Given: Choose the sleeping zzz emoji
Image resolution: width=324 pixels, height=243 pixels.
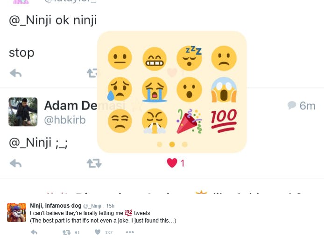Looking at the screenshot, I should [189, 58].
